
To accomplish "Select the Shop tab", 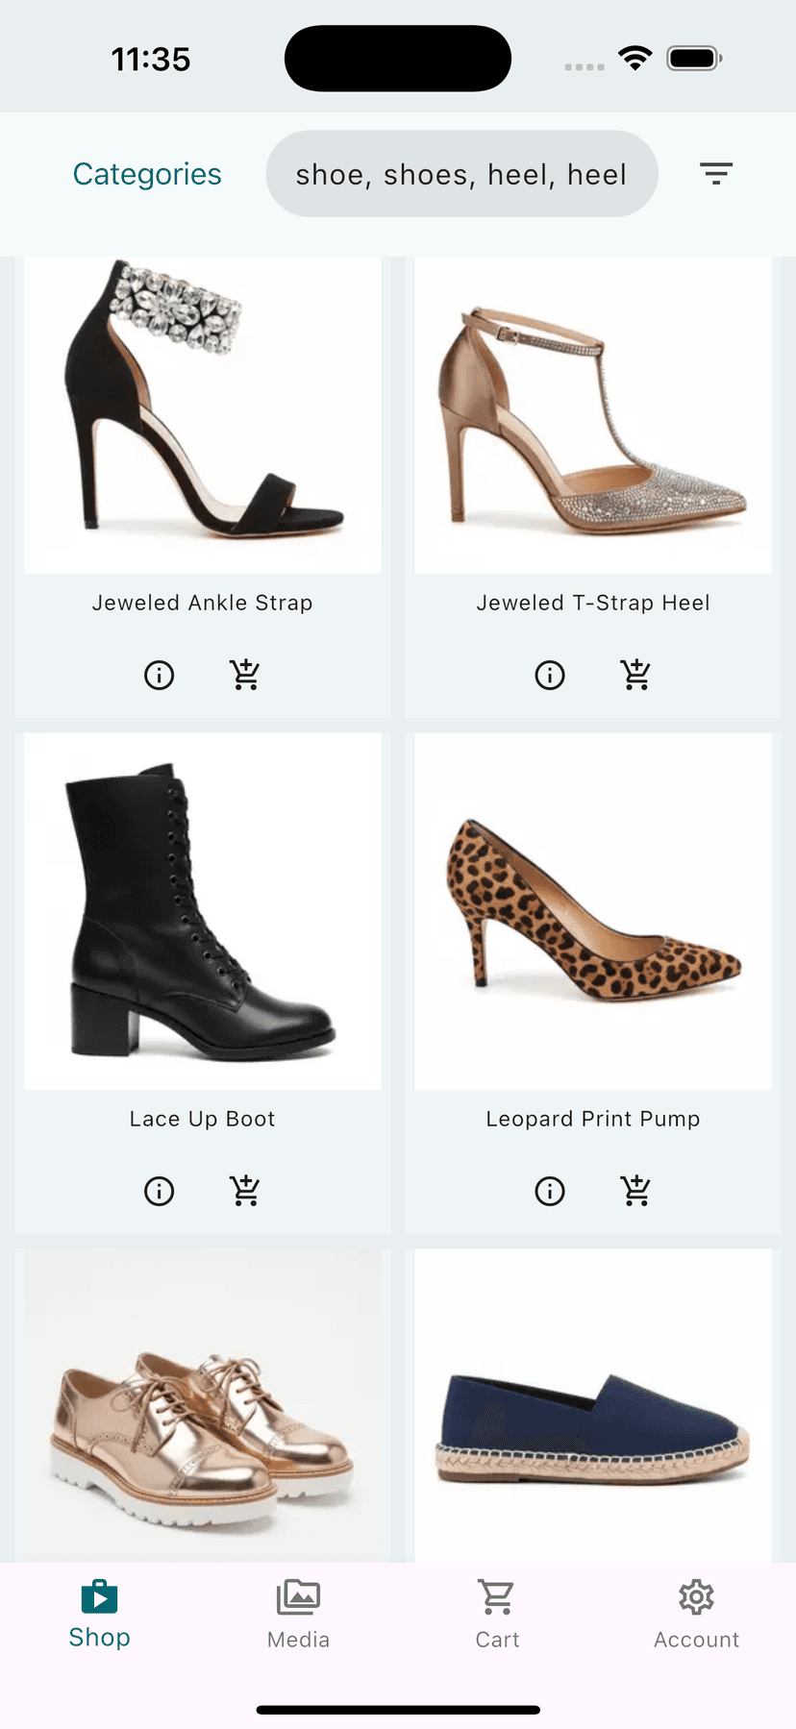I will pyautogui.click(x=99, y=1615).
